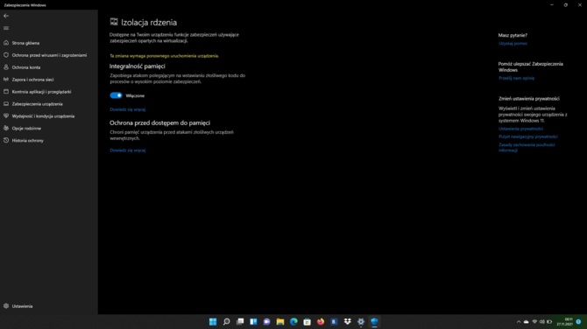Select Ochrona konta in sidebar
The width and height of the screenshot is (587, 329).
coord(25,67)
